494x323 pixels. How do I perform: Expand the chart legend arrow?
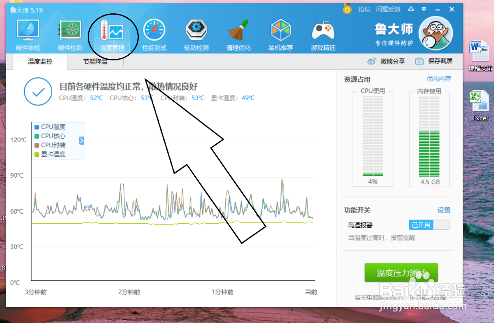[82, 141]
